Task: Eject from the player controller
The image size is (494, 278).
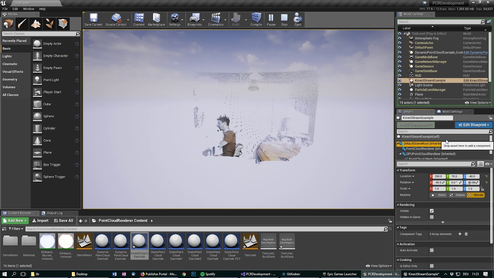Action: tap(298, 20)
